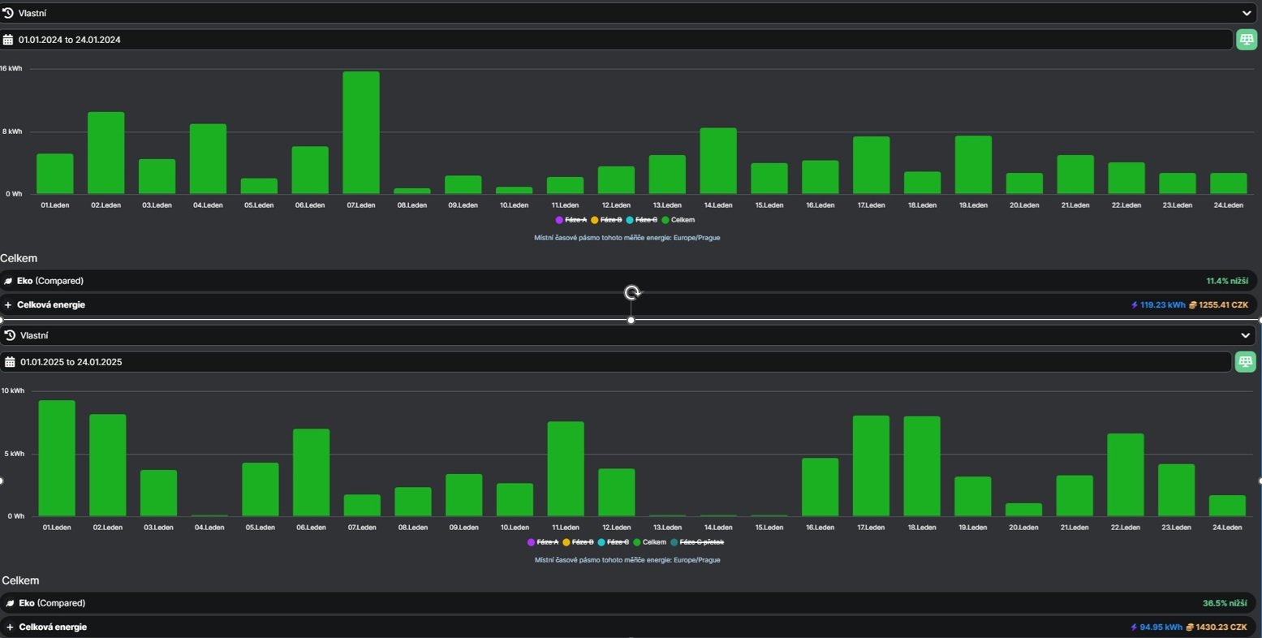Click the date range field 01.01.2025 to 24.01.2025
Image resolution: width=1262 pixels, height=638 pixels.
click(616, 362)
